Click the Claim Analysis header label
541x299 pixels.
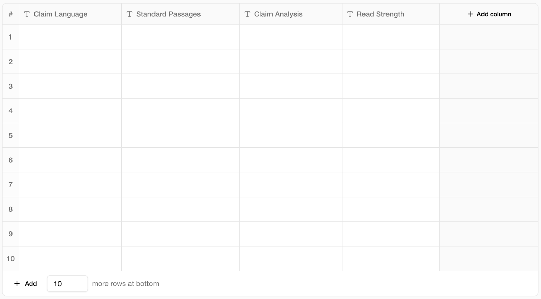tap(278, 14)
